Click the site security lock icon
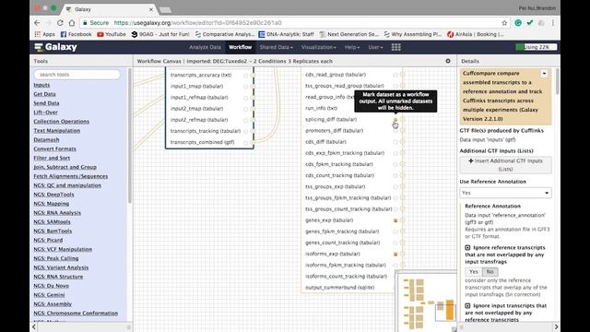 pos(85,23)
